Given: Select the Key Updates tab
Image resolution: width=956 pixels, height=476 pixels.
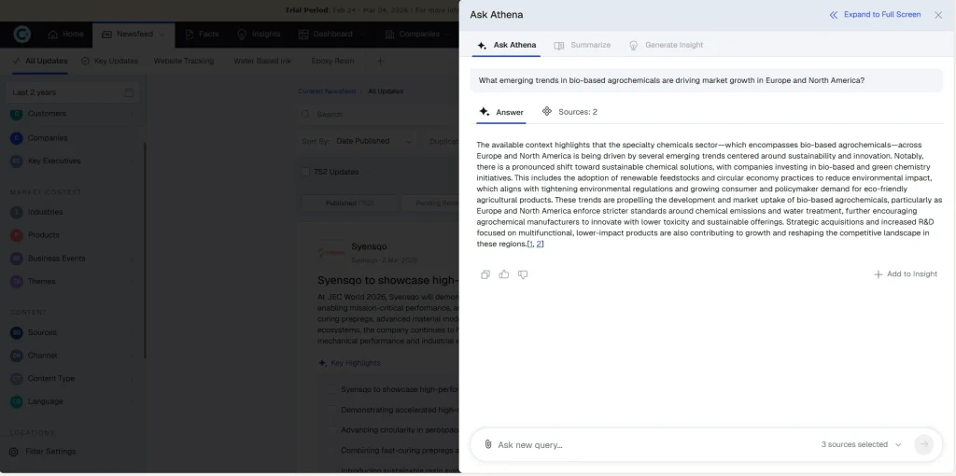Looking at the screenshot, I should click(x=110, y=61).
